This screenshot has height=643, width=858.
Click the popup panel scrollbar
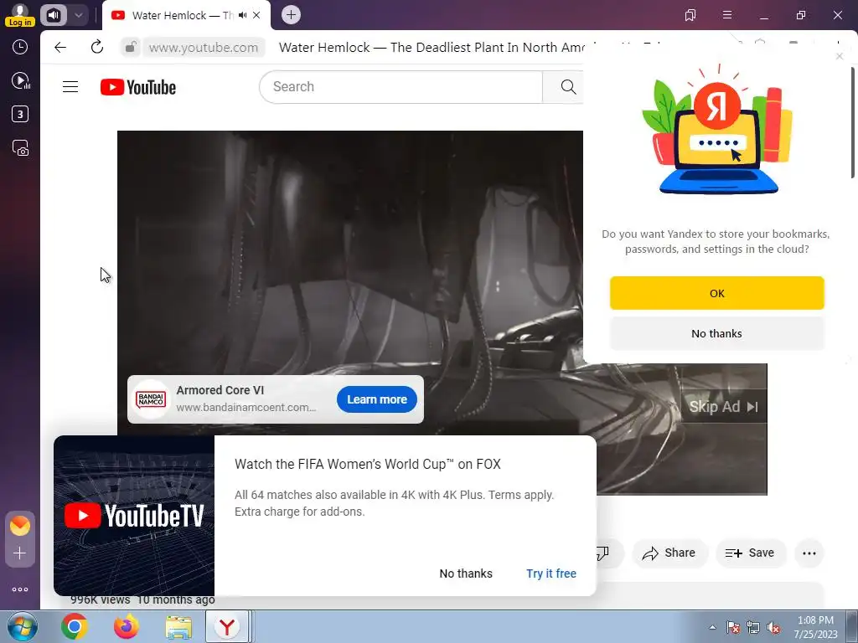(852, 122)
